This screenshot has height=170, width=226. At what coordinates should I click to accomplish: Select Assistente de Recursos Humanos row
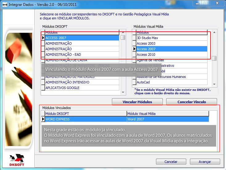click(172, 77)
